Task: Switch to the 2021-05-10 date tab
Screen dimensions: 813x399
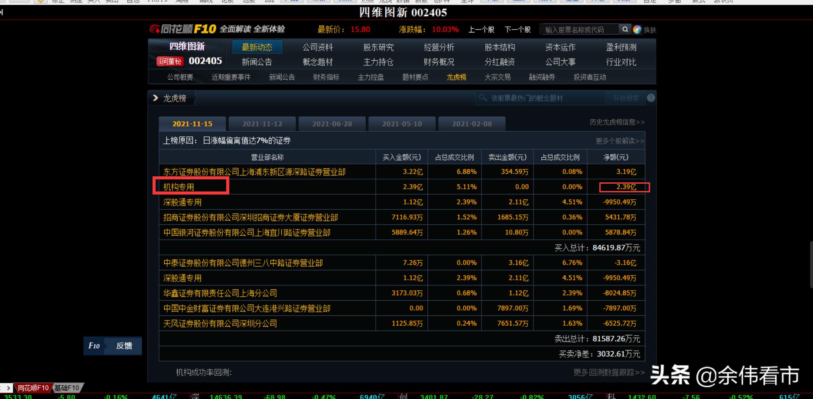Action: pos(402,124)
